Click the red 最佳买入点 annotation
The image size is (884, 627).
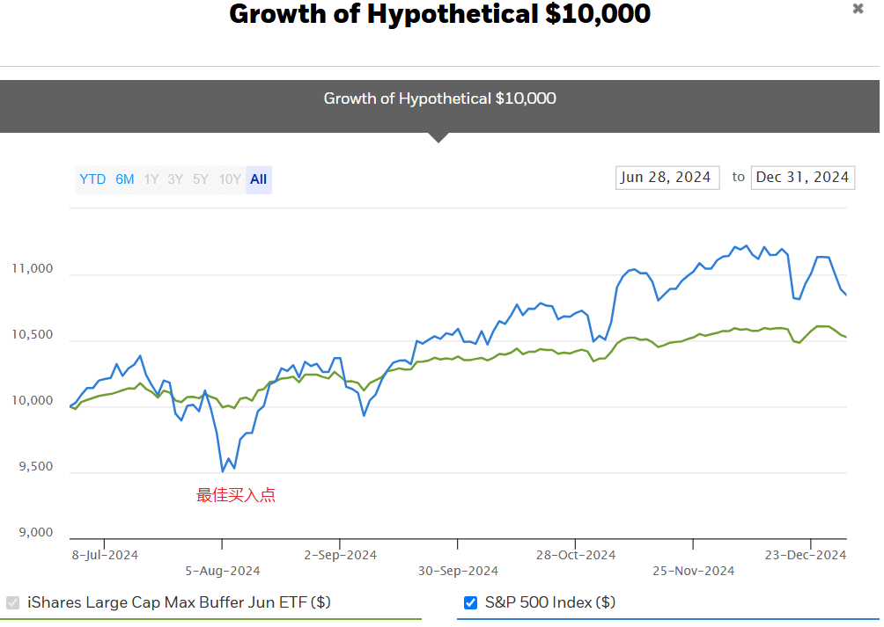coord(235,495)
